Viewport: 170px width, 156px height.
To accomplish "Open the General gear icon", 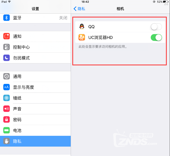I will click(6, 76).
